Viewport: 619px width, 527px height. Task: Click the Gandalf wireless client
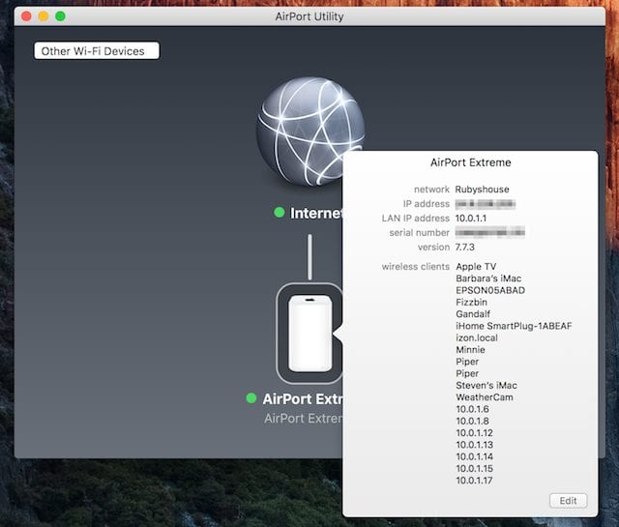coord(472,314)
